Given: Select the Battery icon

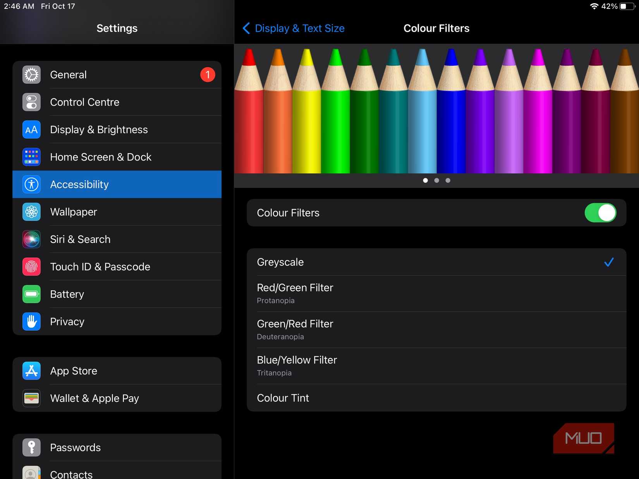Looking at the screenshot, I should point(31,294).
